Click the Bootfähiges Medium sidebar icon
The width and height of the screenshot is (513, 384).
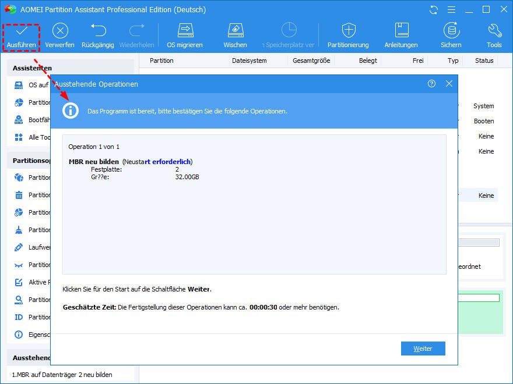tap(19, 120)
